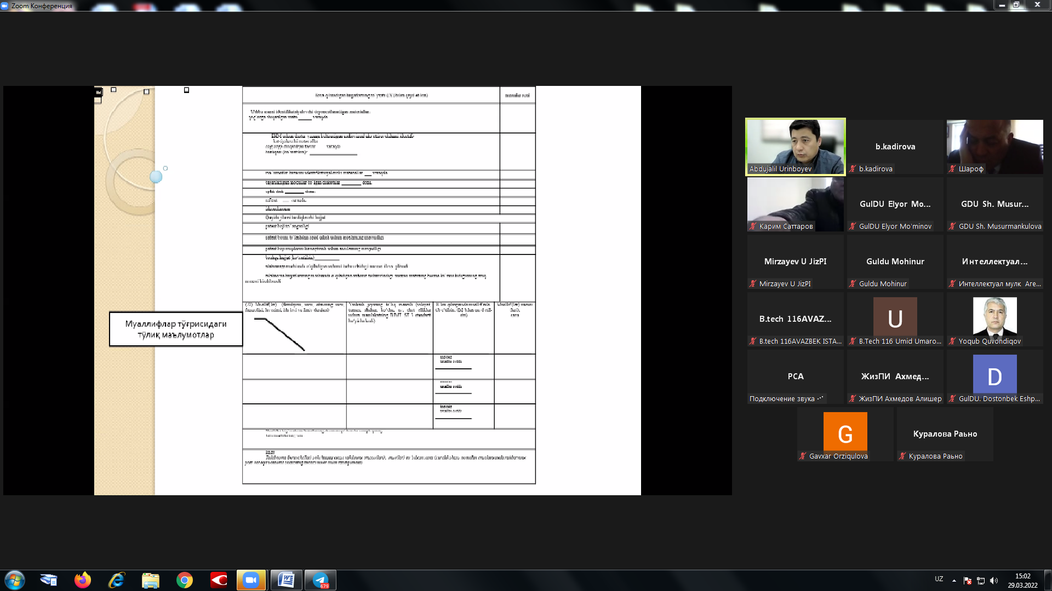Open Google Chrome from the taskbar

pyautogui.click(x=185, y=580)
